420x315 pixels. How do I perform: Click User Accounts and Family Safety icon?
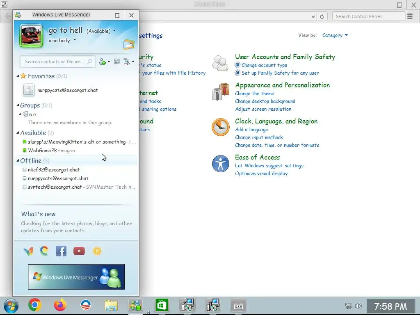(x=220, y=64)
